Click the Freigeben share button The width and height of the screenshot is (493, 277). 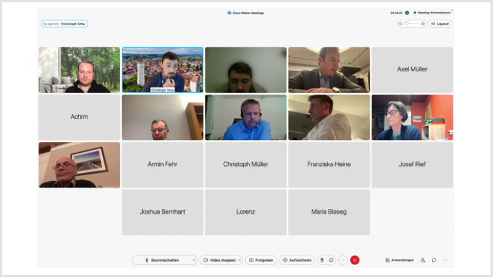pos(261,260)
